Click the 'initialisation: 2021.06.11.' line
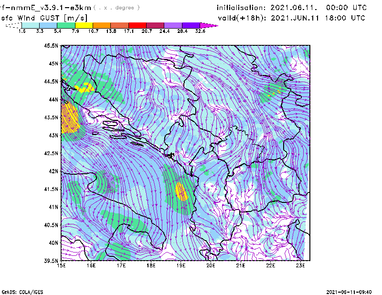Viewport: 382px width, 295px height. pos(267,8)
